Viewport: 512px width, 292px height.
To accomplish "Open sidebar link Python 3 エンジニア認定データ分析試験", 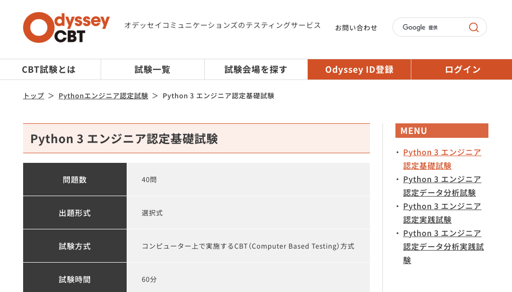I will [x=442, y=186].
